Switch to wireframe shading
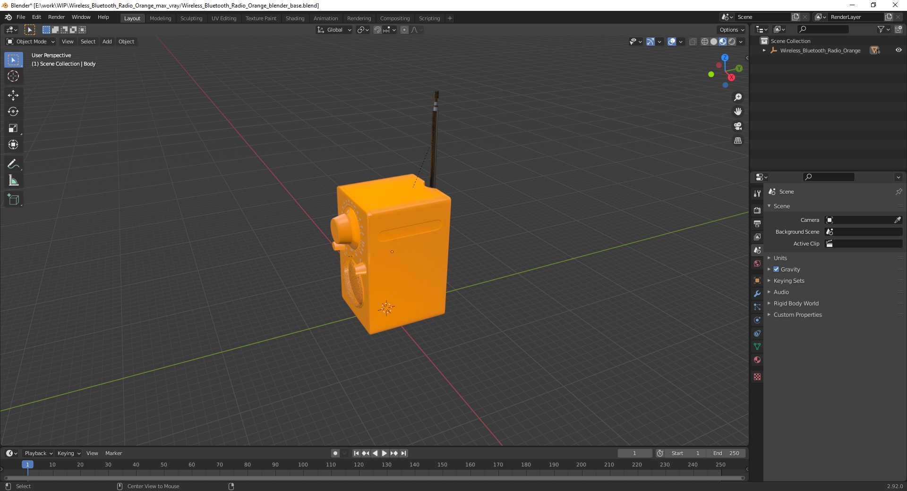This screenshot has height=491, width=907. point(705,42)
